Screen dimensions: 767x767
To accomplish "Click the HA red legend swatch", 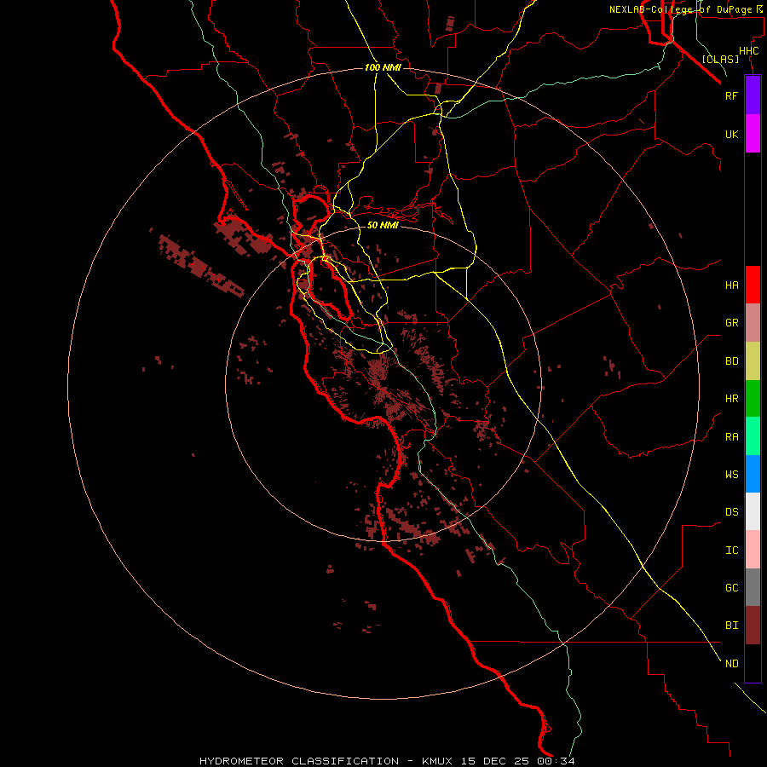I will [x=753, y=285].
